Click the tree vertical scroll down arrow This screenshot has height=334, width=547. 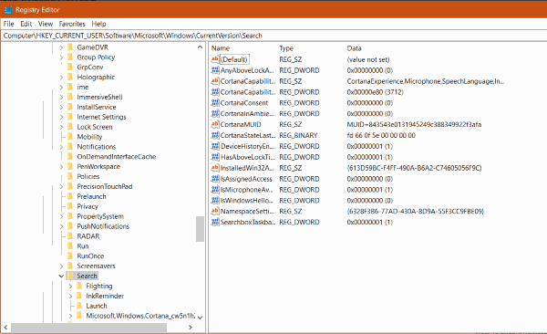200,318
